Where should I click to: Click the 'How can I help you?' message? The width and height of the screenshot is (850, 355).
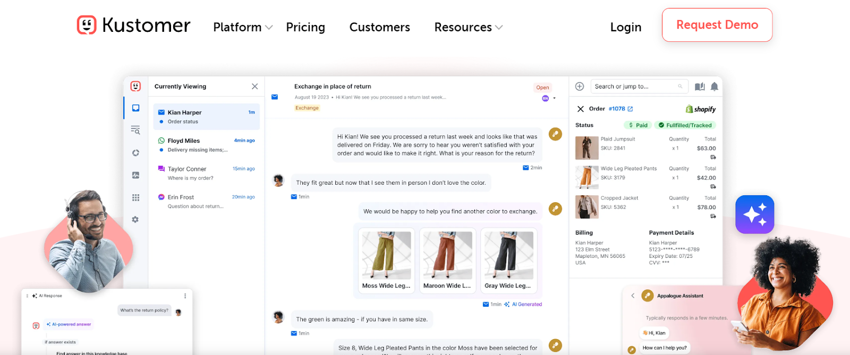[665, 348]
